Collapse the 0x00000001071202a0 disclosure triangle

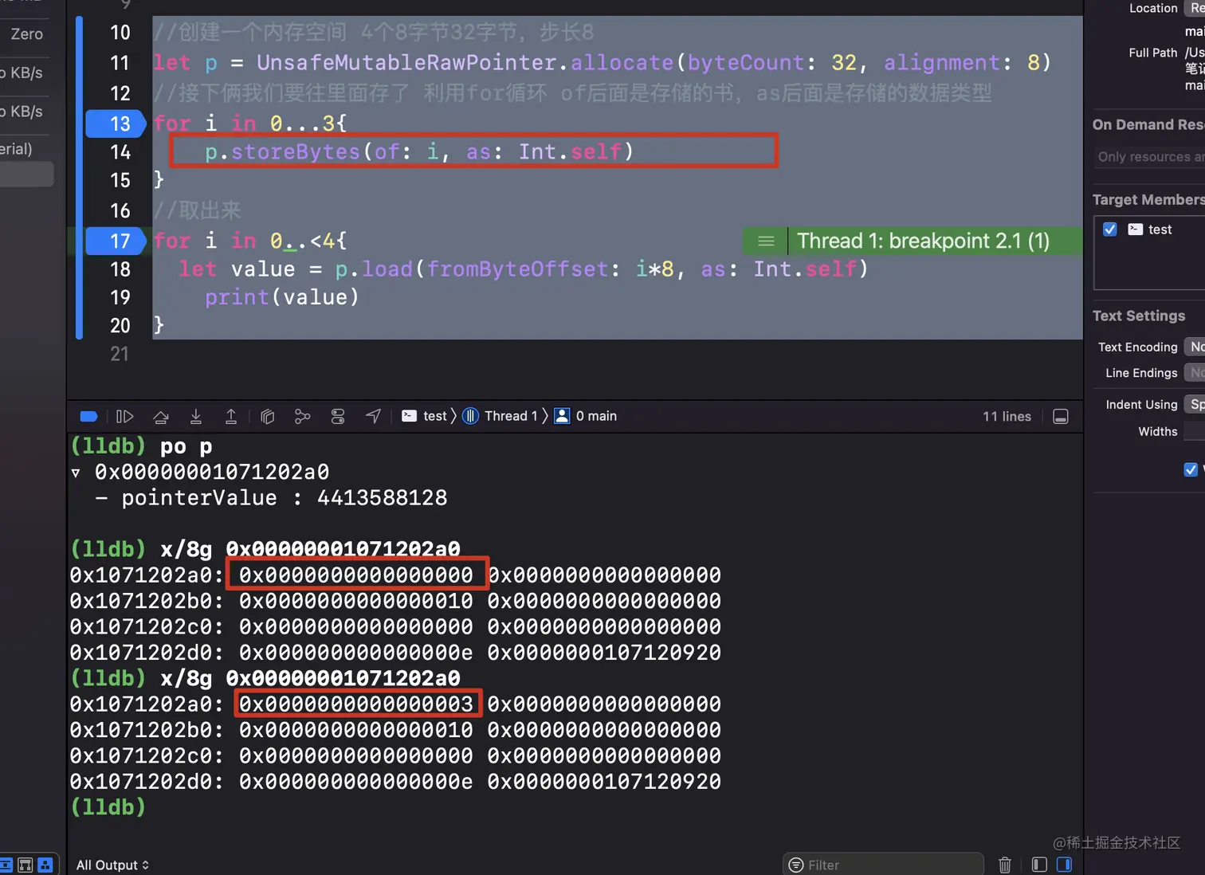76,473
